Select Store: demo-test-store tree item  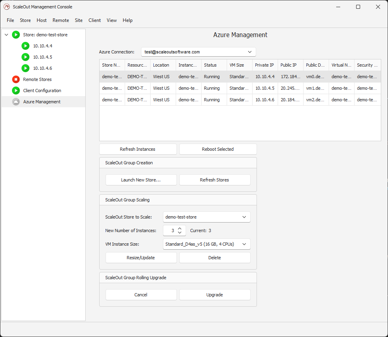pos(45,35)
